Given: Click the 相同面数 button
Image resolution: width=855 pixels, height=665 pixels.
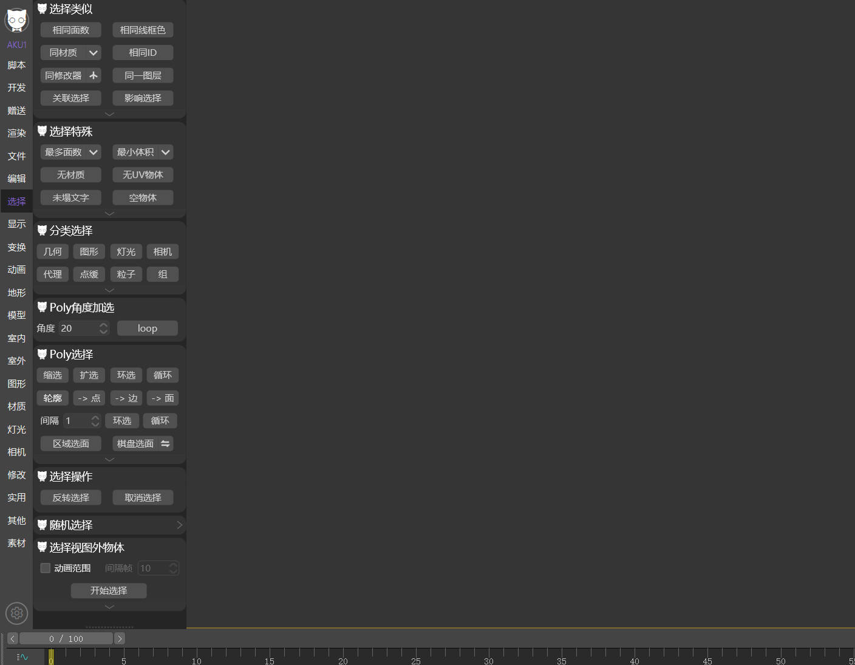Looking at the screenshot, I should pyautogui.click(x=70, y=30).
